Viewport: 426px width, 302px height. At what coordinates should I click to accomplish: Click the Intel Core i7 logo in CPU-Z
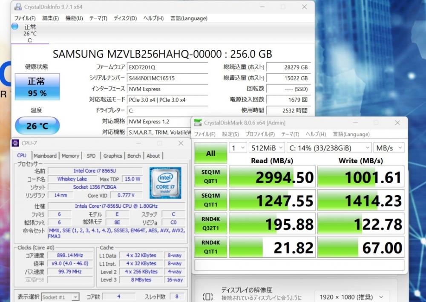click(165, 183)
